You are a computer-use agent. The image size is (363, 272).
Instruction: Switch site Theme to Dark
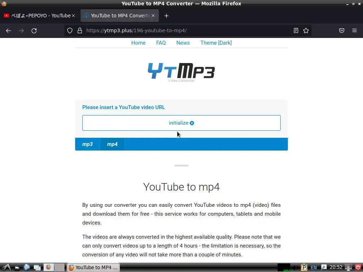216,43
